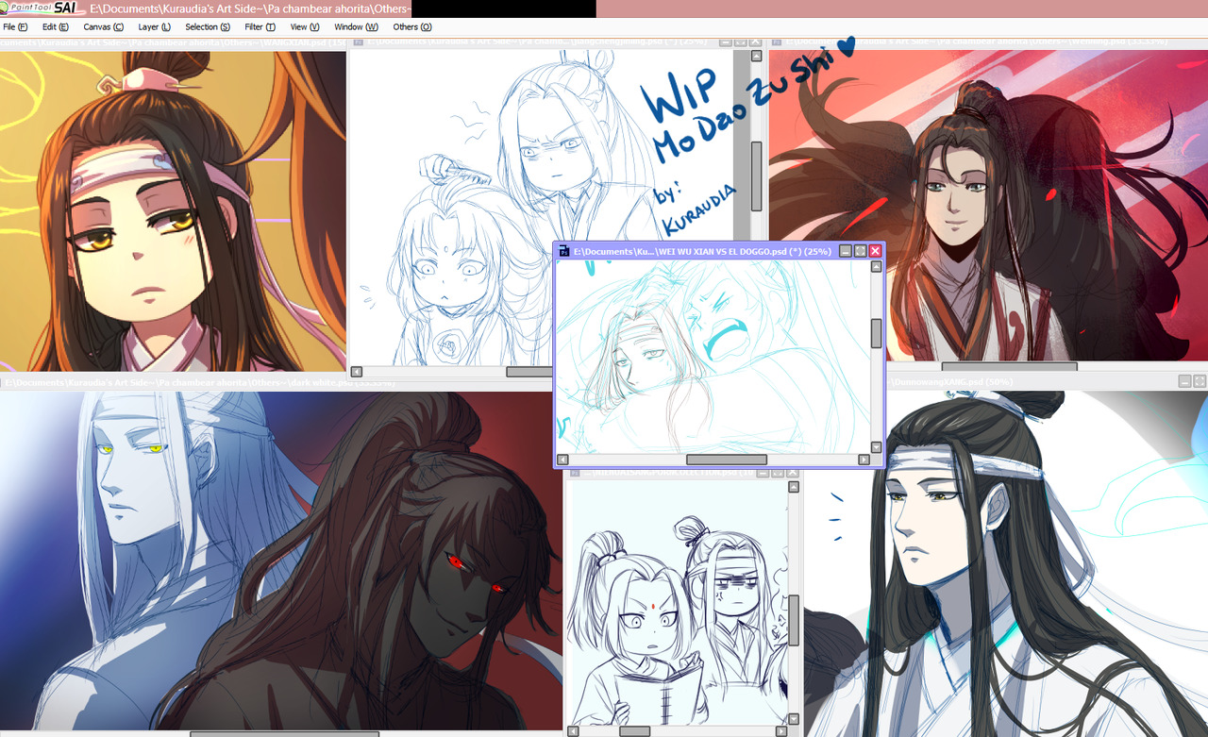Screen dimensions: 1208x737
Task: Open the Layer menu
Action: tap(154, 26)
